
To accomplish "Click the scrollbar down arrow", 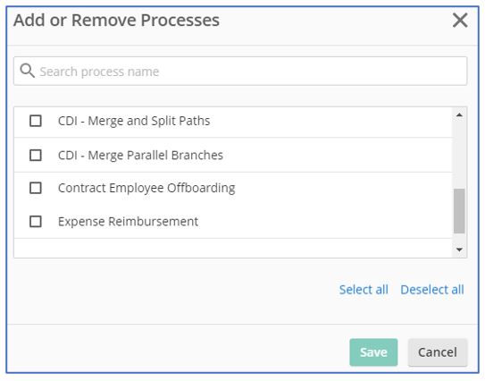I will coord(459,250).
